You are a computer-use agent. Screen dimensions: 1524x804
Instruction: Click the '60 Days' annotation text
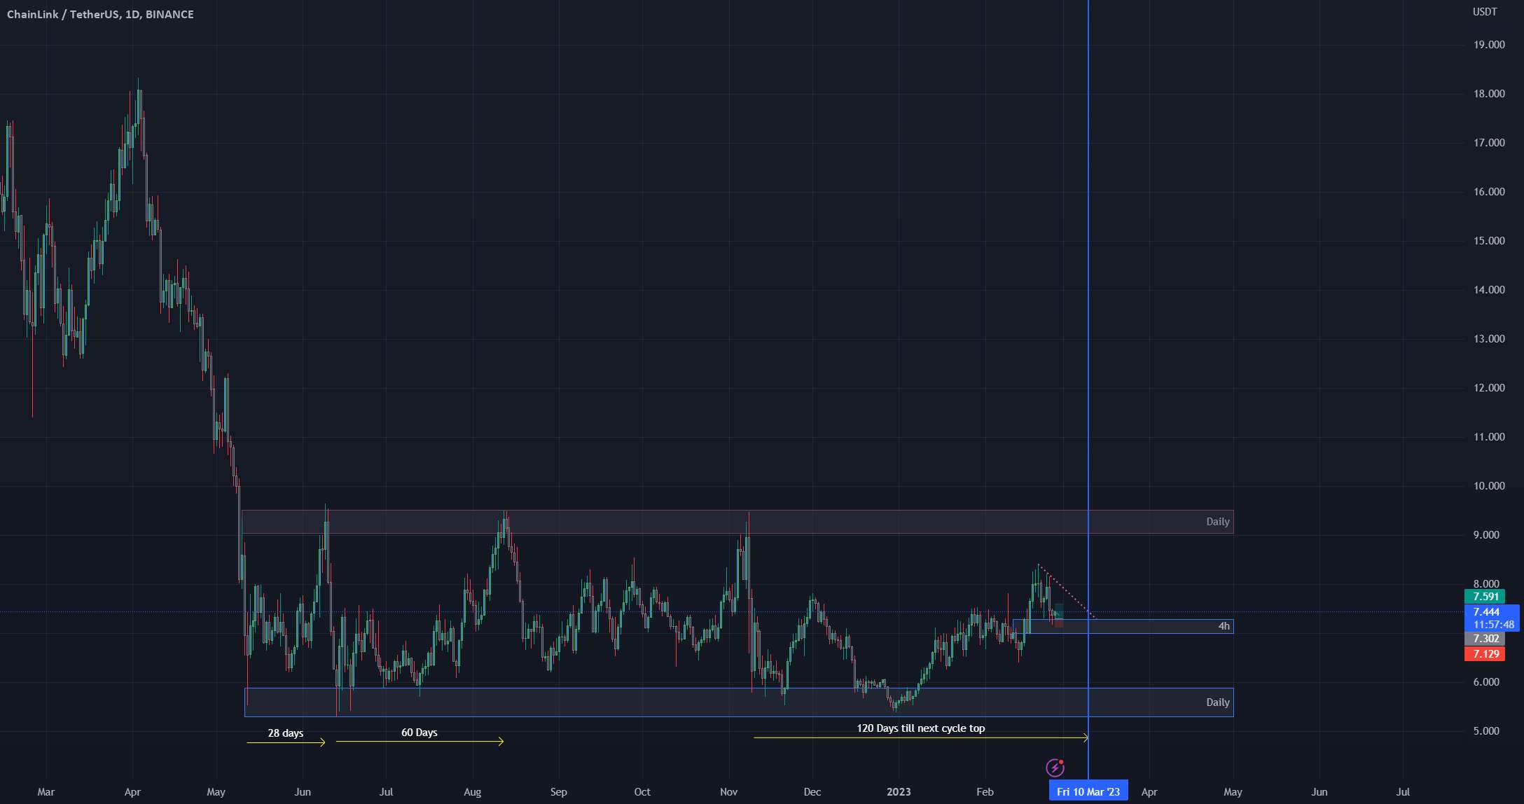(x=420, y=732)
